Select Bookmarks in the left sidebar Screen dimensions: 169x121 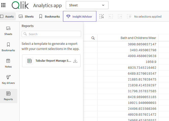pos(8,47)
